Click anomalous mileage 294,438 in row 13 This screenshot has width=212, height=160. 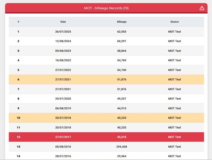click(x=122, y=147)
